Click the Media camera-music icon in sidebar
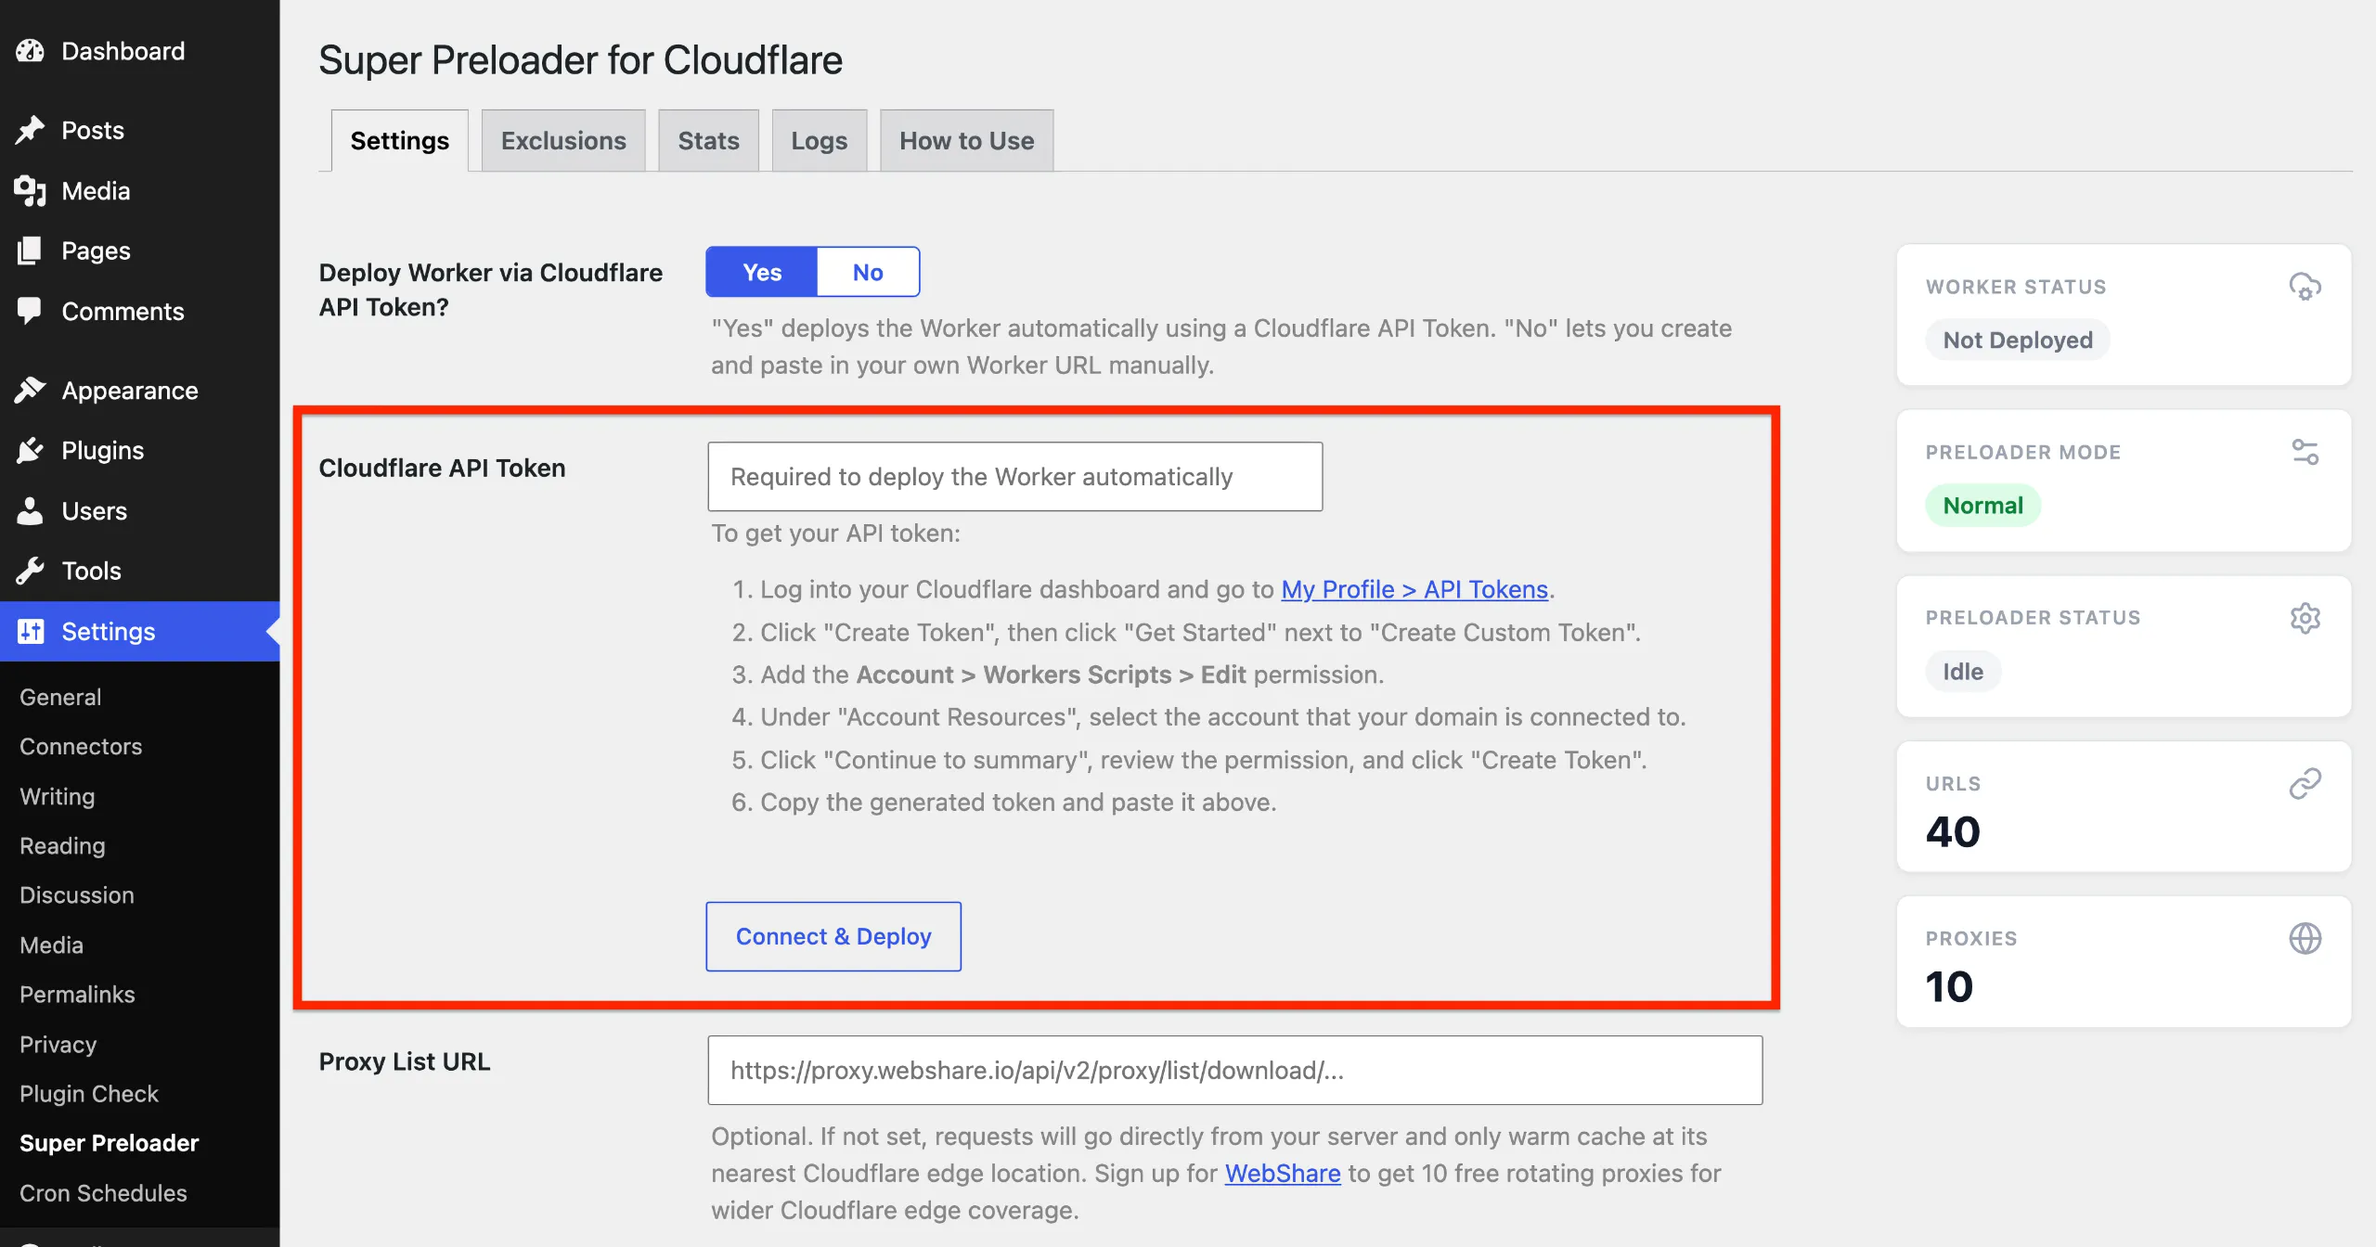 [x=30, y=191]
